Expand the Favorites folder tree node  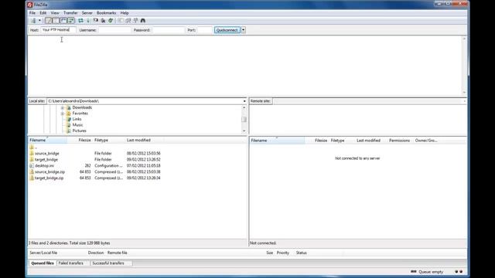[63, 114]
